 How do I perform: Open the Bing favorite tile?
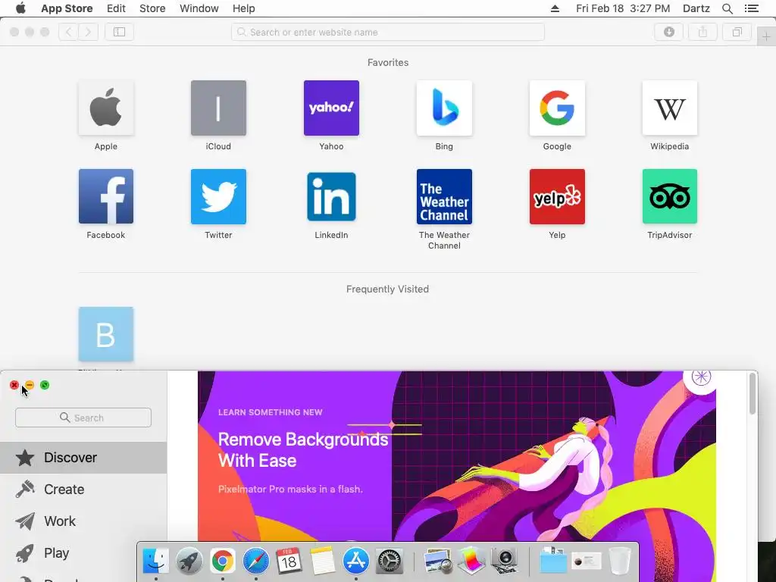(444, 108)
